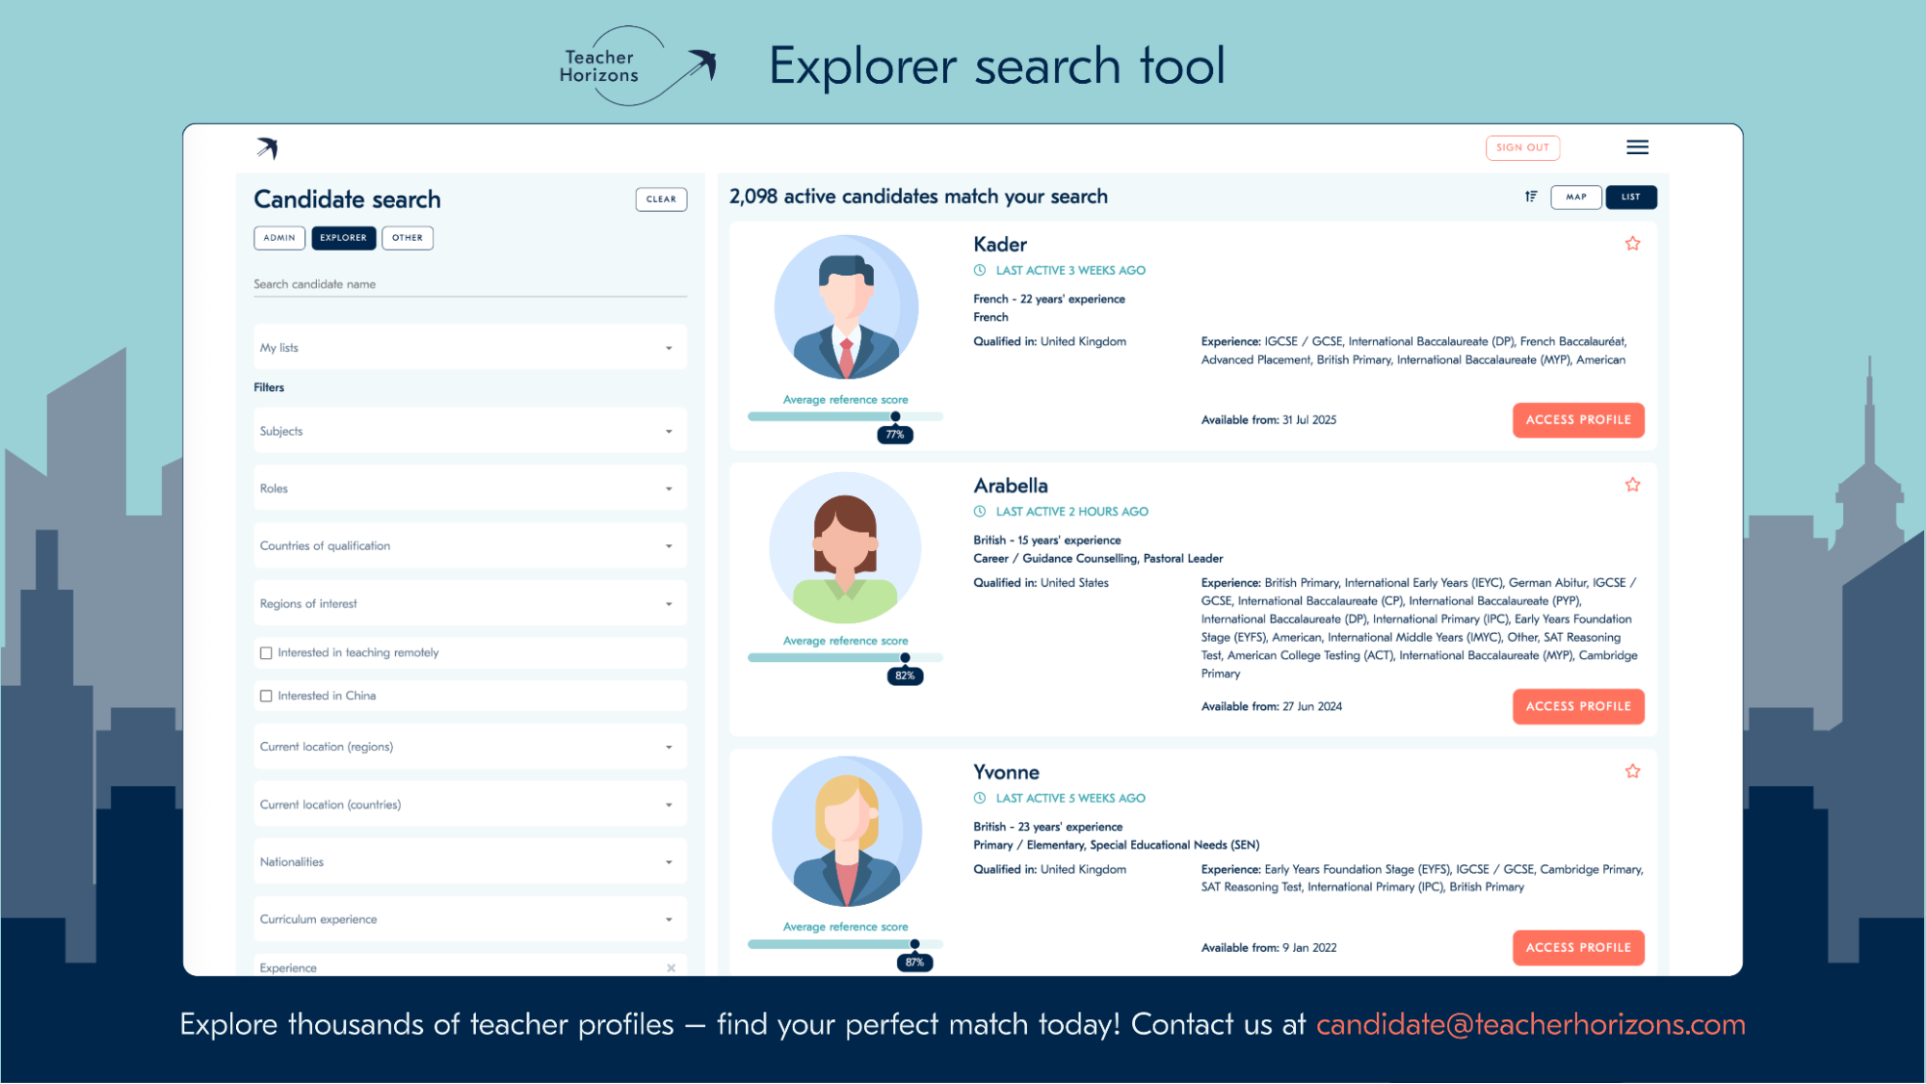Click the "Candidate search" heading
This screenshot has height=1084, width=1926.
pyautogui.click(x=347, y=199)
